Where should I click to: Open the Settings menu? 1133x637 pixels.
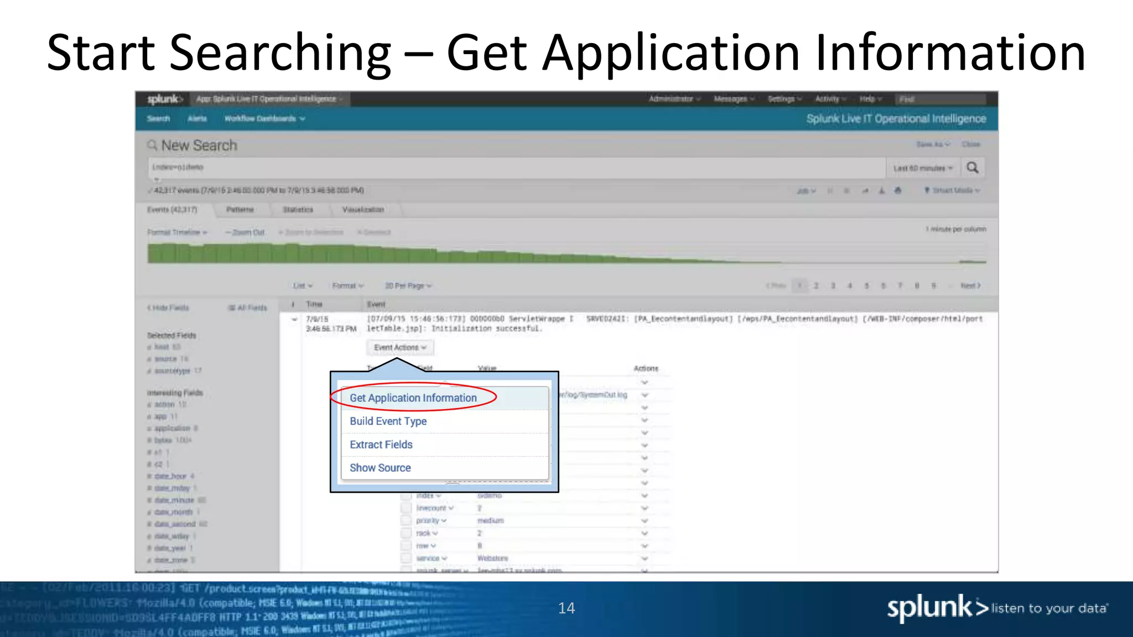pos(784,99)
